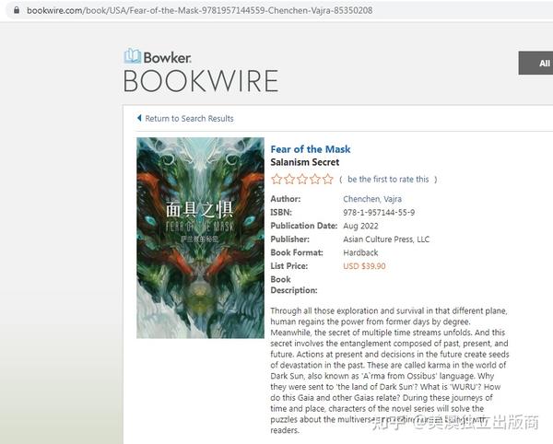Click the USD $39.90 list price
The width and height of the screenshot is (553, 444).
(364, 266)
